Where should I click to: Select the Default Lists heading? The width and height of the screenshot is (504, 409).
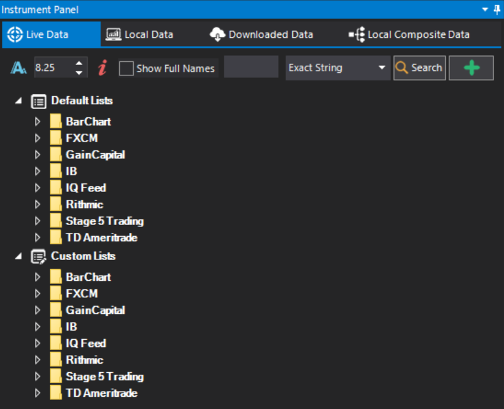pos(82,101)
